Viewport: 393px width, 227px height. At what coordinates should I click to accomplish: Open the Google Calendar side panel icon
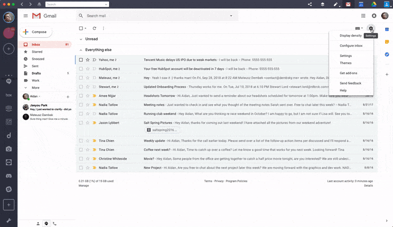point(387,29)
